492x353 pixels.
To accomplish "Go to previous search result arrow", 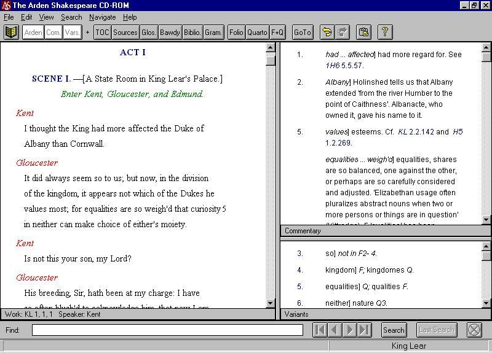I will [335, 330].
